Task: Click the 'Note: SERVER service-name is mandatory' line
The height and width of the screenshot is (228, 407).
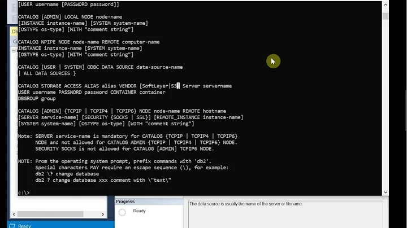Action: [x=128, y=136]
